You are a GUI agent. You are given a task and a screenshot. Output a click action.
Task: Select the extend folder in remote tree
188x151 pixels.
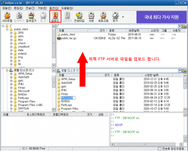[x=22, y=54]
